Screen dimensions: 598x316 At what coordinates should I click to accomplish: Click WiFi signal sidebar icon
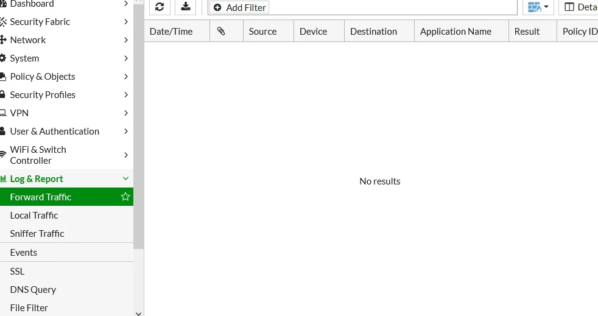tap(3, 155)
